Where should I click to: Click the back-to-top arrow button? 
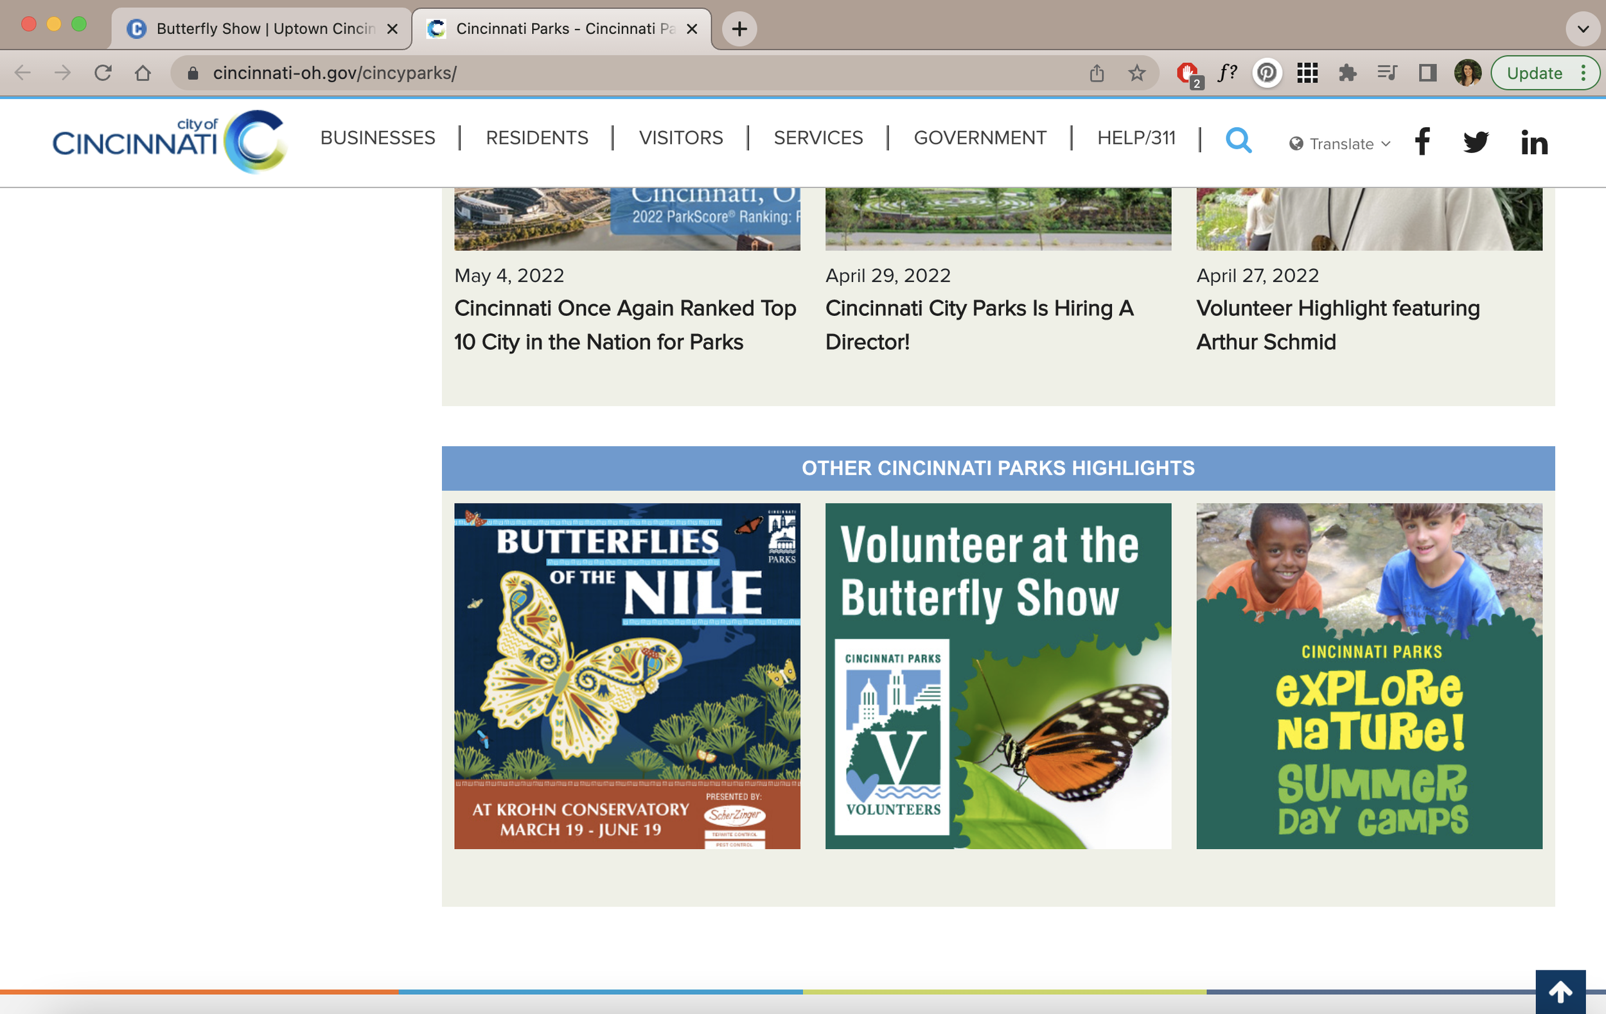(1560, 992)
